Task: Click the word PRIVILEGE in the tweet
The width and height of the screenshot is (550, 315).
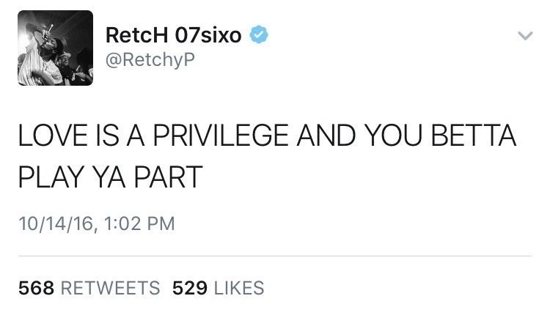Action: pyautogui.click(x=221, y=136)
